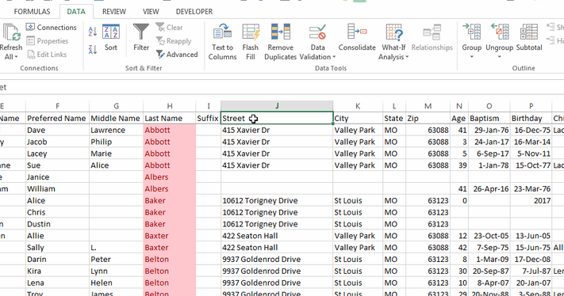Click the Connections button

(x=52, y=27)
